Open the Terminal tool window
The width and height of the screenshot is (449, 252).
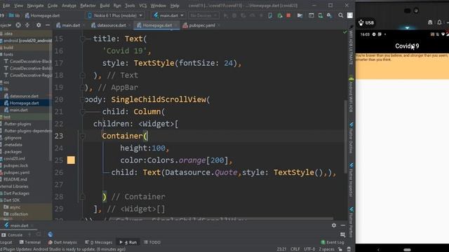29,242
